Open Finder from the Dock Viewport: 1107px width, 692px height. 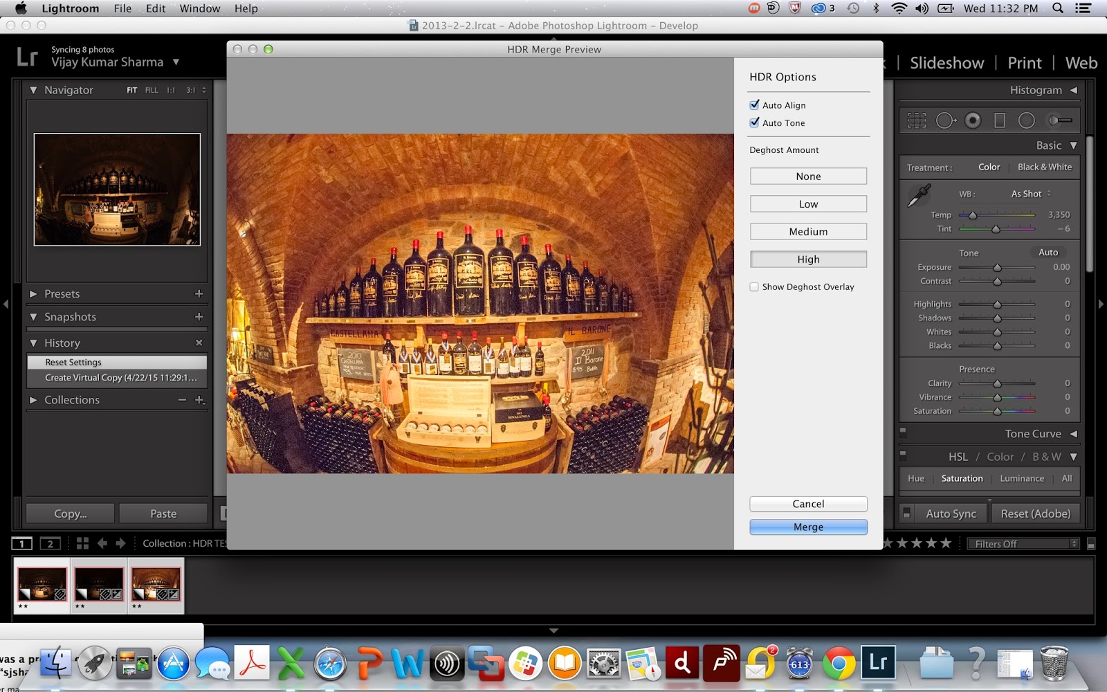[x=55, y=664]
